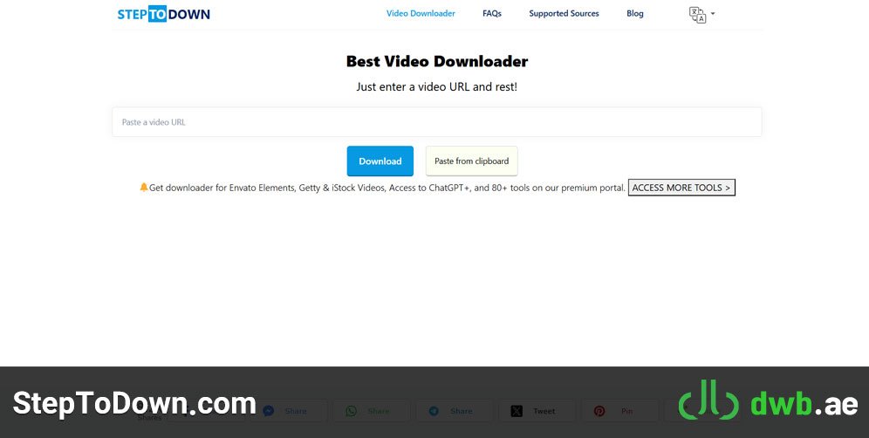This screenshot has height=438, width=869.
Task: Focus the Paste a video URL field
Action: coord(437,122)
